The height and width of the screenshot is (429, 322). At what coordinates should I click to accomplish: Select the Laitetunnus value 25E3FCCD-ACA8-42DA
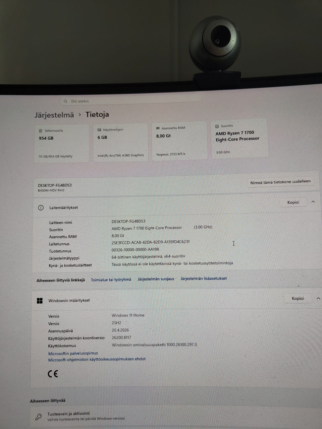[151, 242]
